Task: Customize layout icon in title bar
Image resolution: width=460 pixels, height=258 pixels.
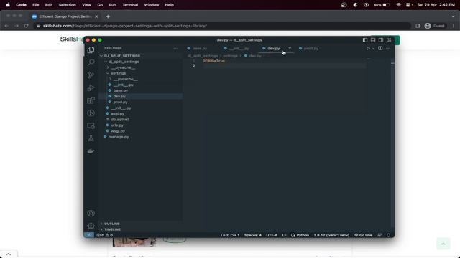Action: click(x=389, y=40)
